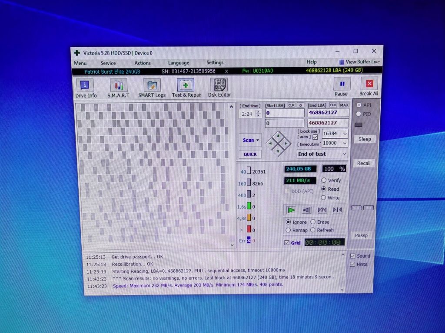The width and height of the screenshot is (445, 333).
Task: Click the Start LBA CUR button
Action: click(292, 105)
